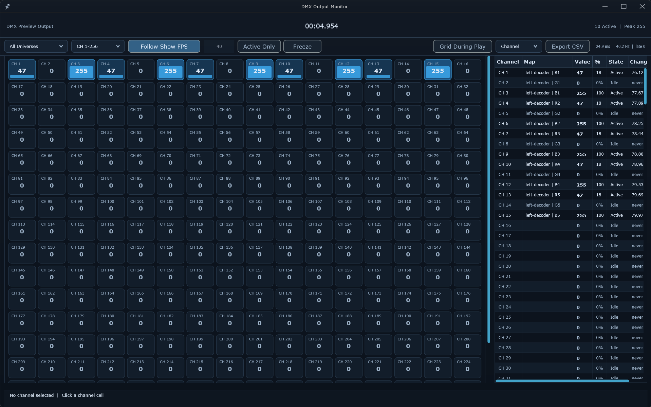This screenshot has width=651, height=407.
Task: Open the Channel sort dropdown
Action: pyautogui.click(x=519, y=47)
